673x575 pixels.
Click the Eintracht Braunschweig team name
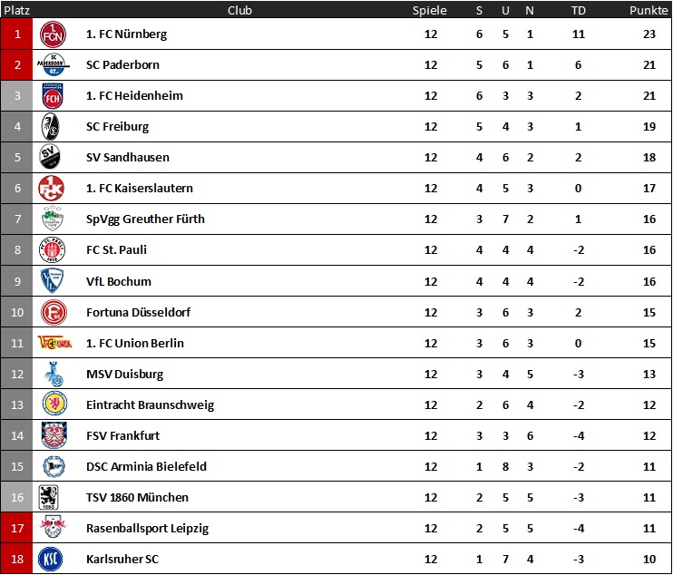coord(151,405)
